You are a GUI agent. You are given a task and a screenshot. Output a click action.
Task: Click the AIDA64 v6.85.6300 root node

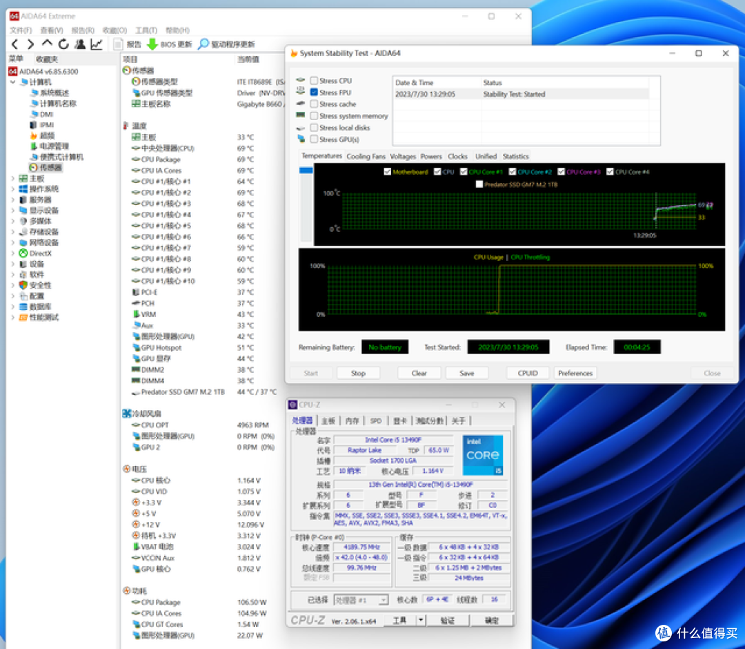click(x=43, y=71)
